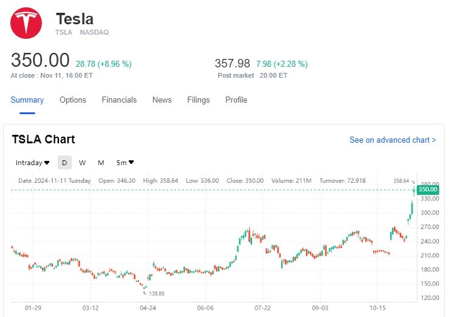Click the TSLA ticker symbol under Tesla
Viewport: 452px width, 317px height.
64,32
